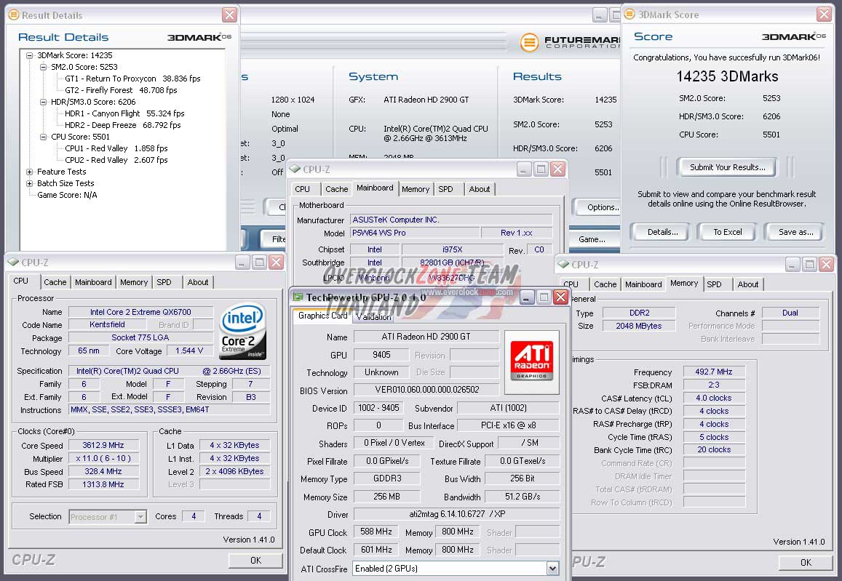Minimize the GPU-Z window
Screen dimensions: 842x581
[x=528, y=297]
